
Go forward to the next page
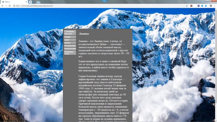coord(6,6)
